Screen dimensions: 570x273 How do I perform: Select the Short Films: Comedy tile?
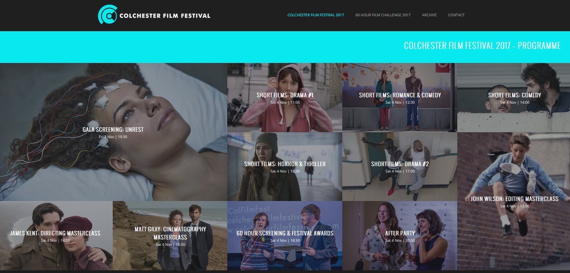click(x=513, y=97)
